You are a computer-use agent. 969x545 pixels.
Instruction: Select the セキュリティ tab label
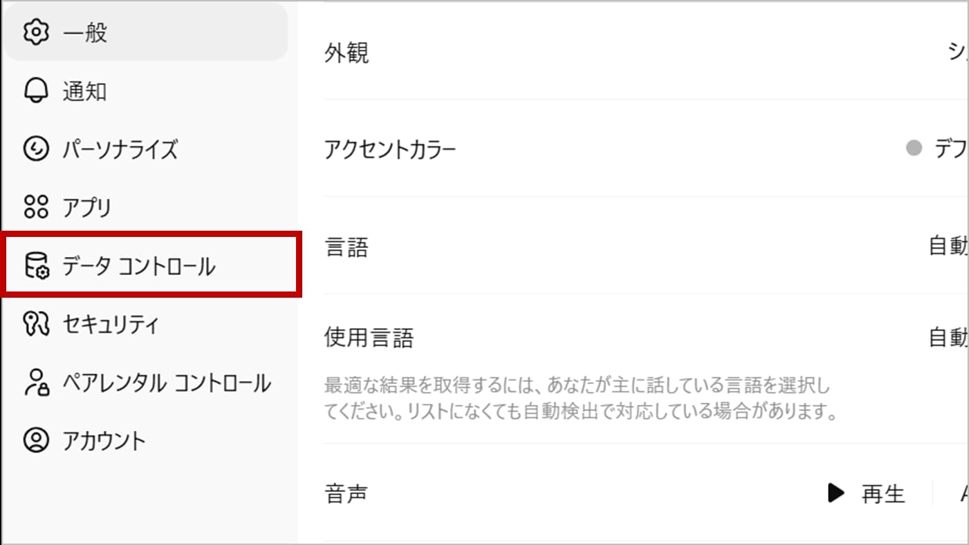click(x=111, y=324)
